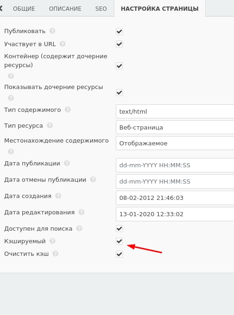Toggle the Кэшируемый checkbox

click(x=119, y=241)
